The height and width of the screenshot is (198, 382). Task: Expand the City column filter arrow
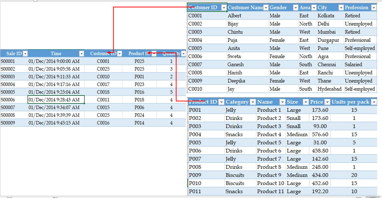click(341, 8)
